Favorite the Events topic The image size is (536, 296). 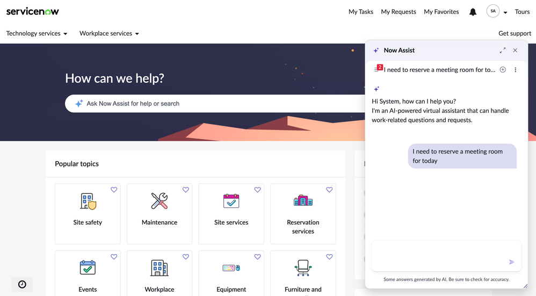114,257
